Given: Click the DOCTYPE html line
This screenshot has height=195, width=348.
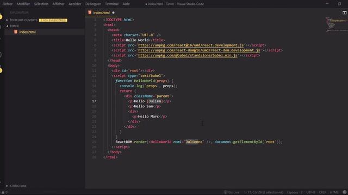Looking at the screenshot, I should coord(119,20).
